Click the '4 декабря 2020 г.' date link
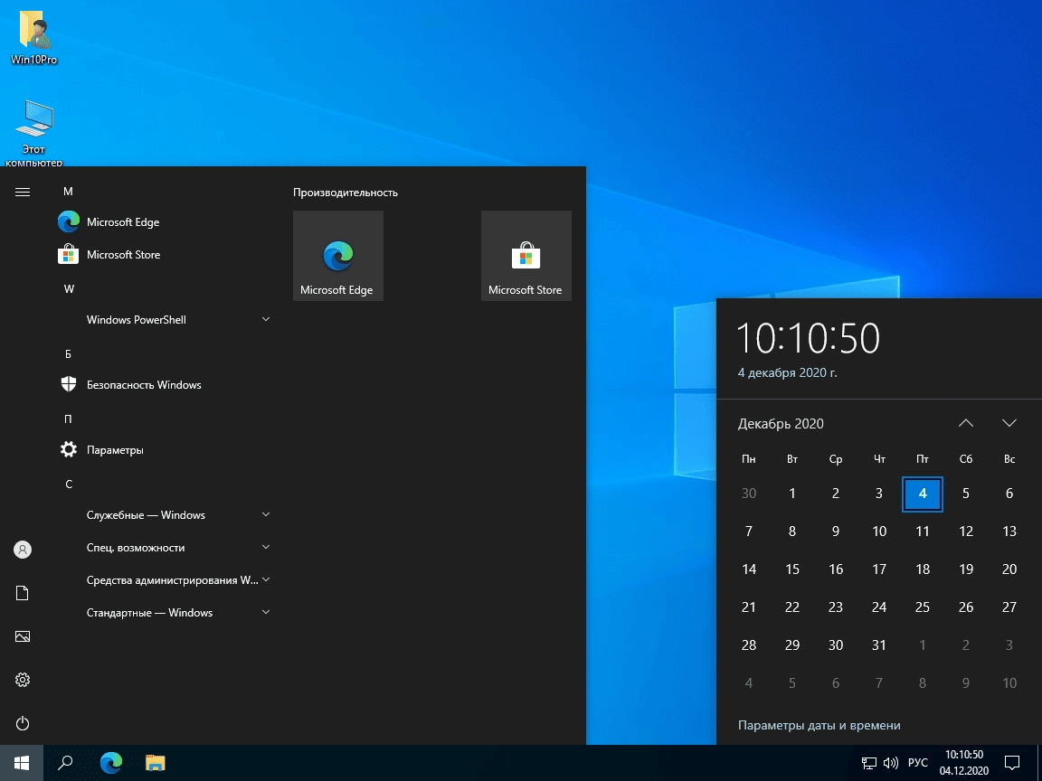Screen dimensions: 1042x781 pos(788,372)
